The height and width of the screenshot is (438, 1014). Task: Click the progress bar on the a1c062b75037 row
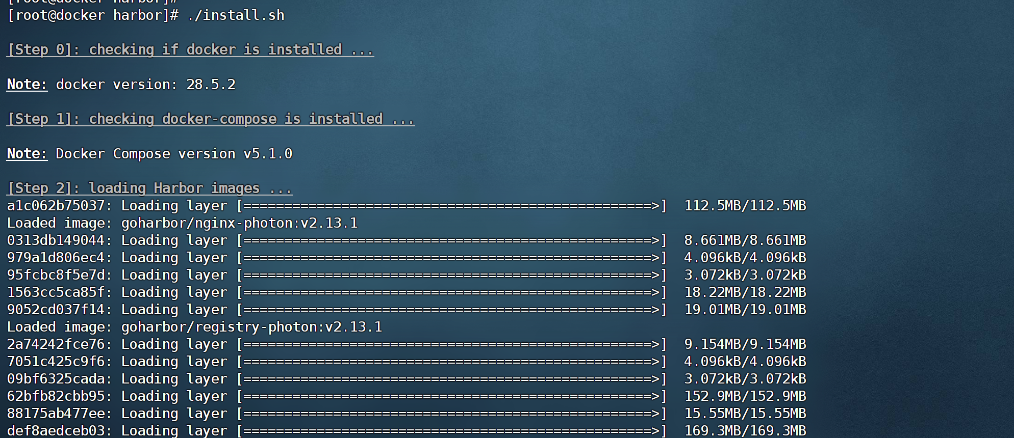[452, 206]
